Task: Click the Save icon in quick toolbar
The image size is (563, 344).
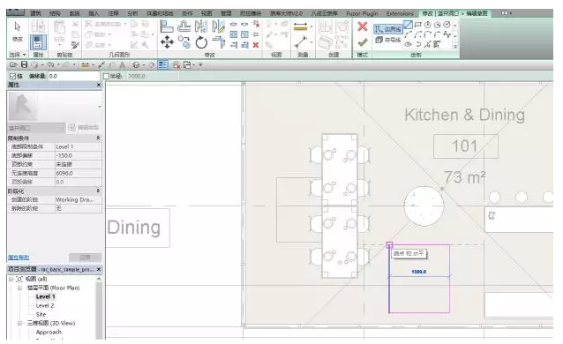Action: pos(24,64)
